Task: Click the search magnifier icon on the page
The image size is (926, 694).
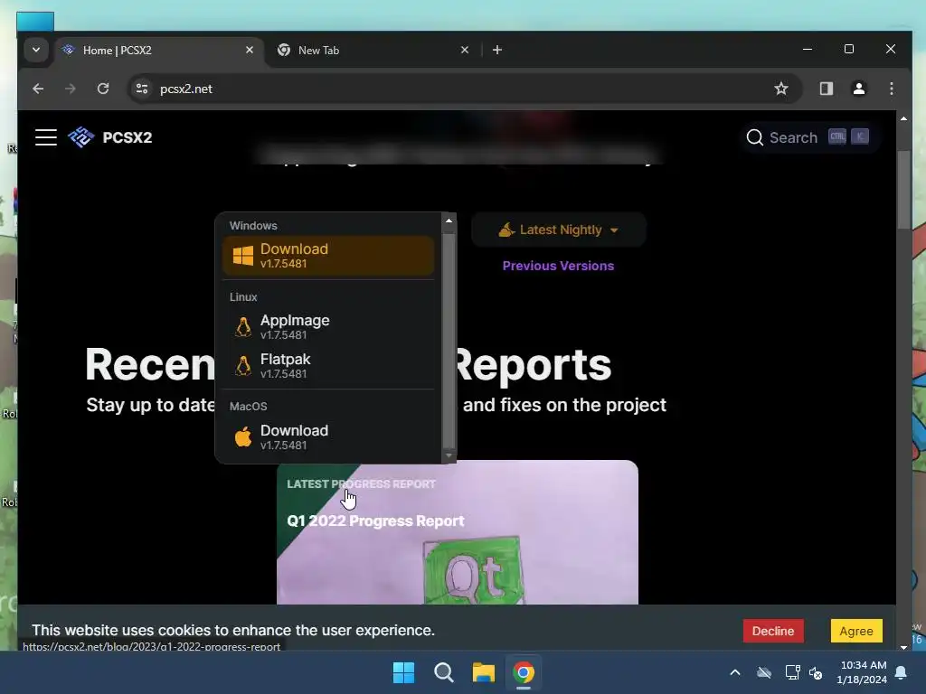Action: tap(755, 137)
